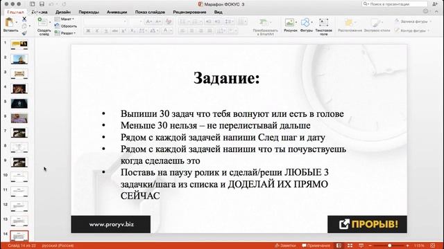444x249 pixels.
Task: Open the font size combo box
Action: pos(136,21)
